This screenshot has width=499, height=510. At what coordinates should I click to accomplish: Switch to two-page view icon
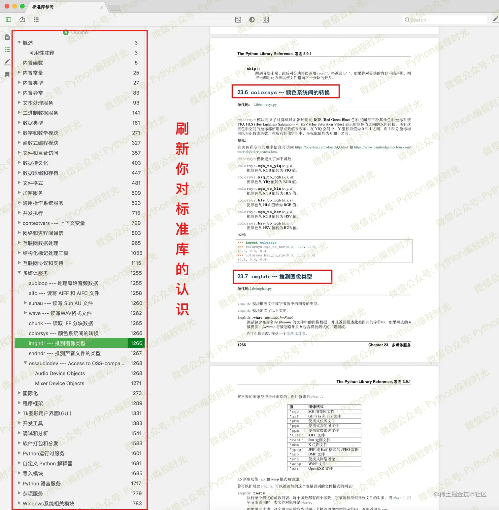266,20
